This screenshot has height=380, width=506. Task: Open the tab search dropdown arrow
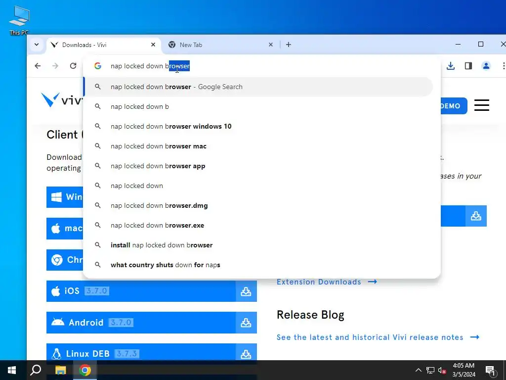(x=37, y=45)
